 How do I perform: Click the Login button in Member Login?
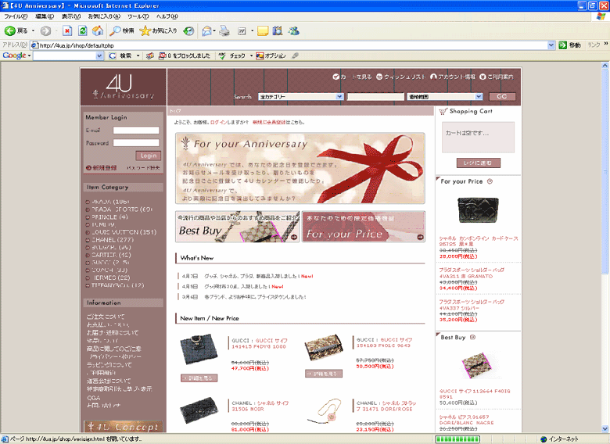click(149, 156)
